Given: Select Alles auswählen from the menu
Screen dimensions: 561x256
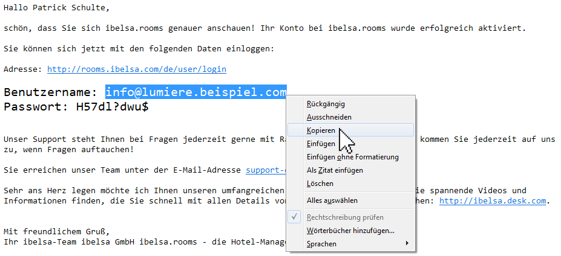Looking at the screenshot, I should click(332, 200).
